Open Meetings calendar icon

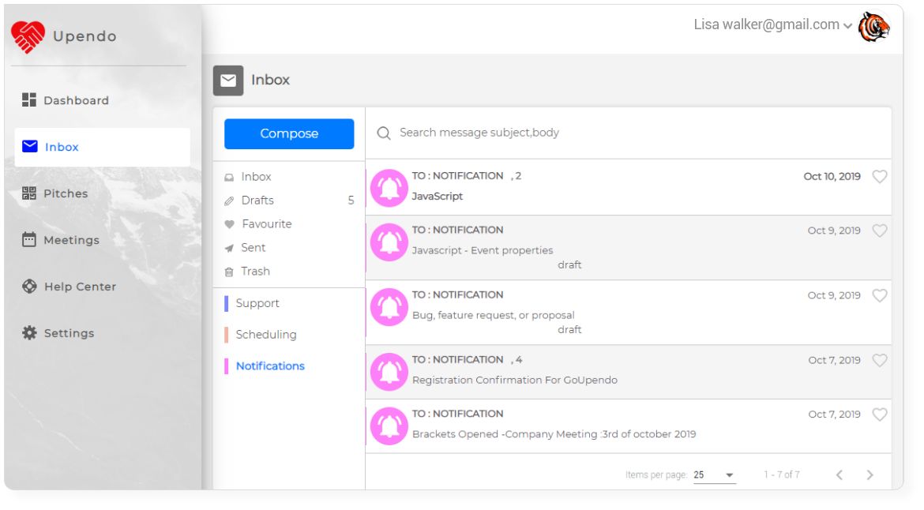29,240
